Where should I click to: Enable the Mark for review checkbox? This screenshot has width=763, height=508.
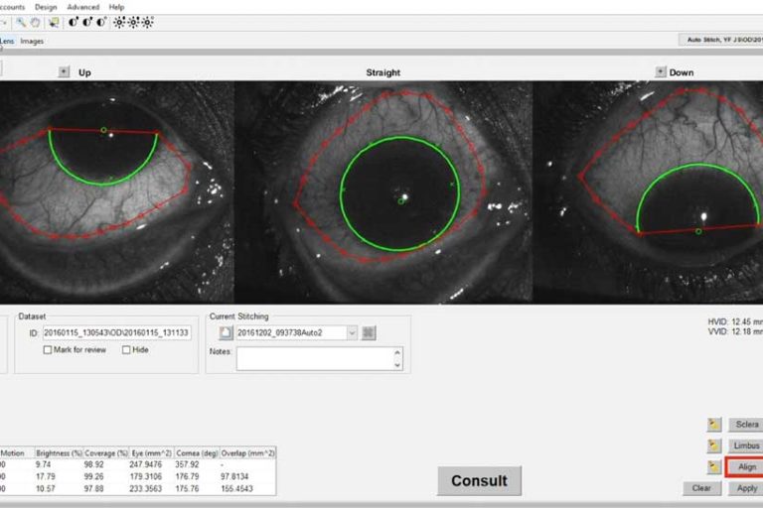pyautogui.click(x=49, y=350)
